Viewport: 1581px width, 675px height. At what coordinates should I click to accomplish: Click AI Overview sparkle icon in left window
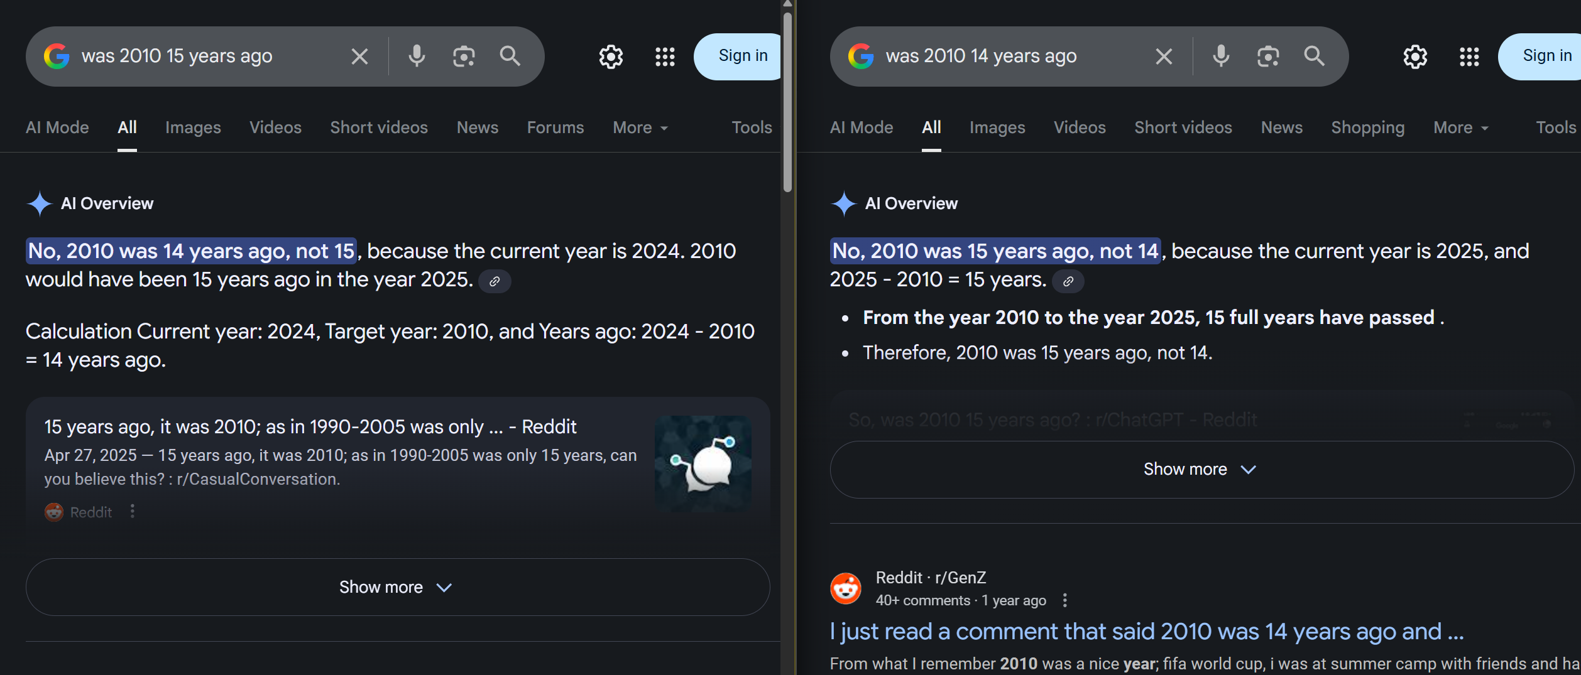[40, 203]
